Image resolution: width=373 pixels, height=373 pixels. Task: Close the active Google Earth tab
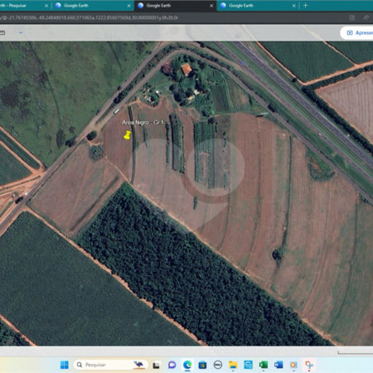[x=211, y=6]
